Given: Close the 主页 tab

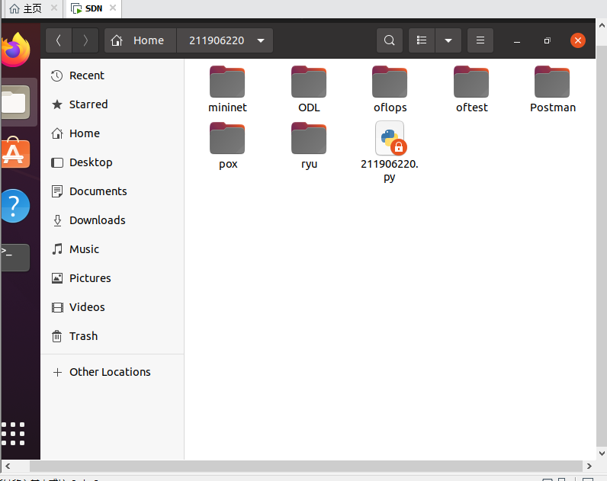Looking at the screenshot, I should point(54,8).
